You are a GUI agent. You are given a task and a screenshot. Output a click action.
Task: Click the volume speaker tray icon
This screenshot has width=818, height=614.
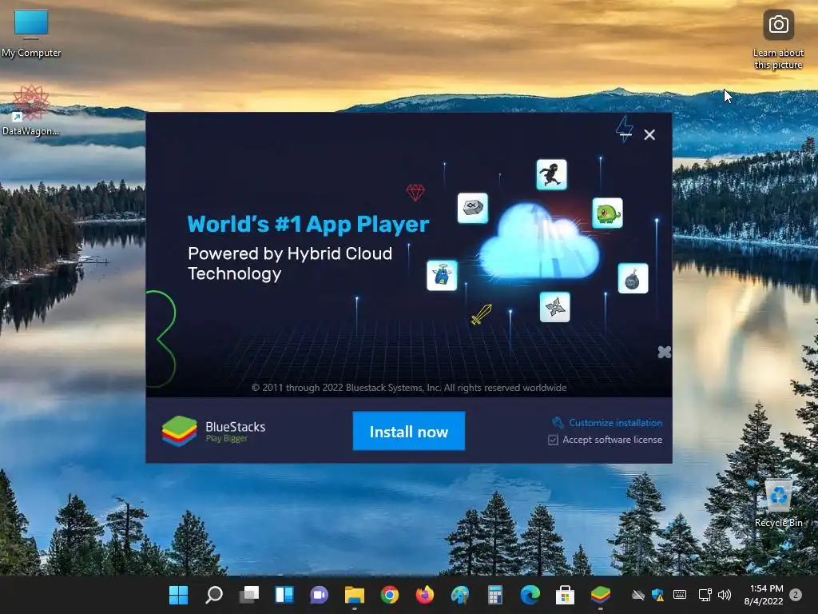point(724,595)
